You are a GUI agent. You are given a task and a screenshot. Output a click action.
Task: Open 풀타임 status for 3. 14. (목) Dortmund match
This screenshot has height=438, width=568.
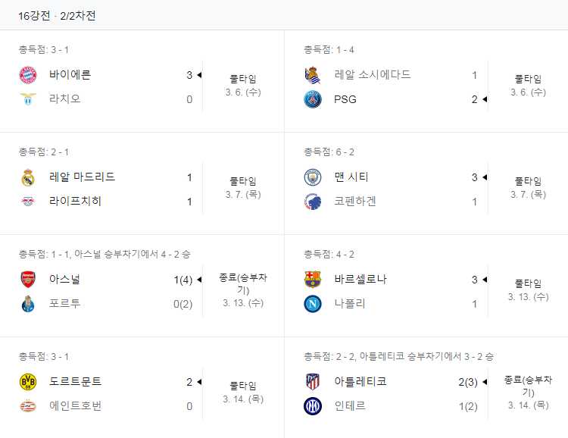(x=243, y=386)
